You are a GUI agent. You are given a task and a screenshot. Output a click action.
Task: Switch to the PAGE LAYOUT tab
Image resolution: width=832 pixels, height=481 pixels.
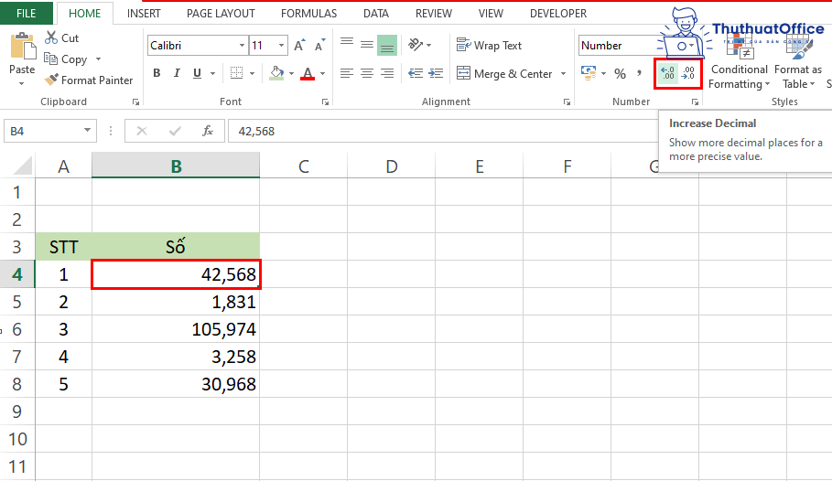pos(221,14)
